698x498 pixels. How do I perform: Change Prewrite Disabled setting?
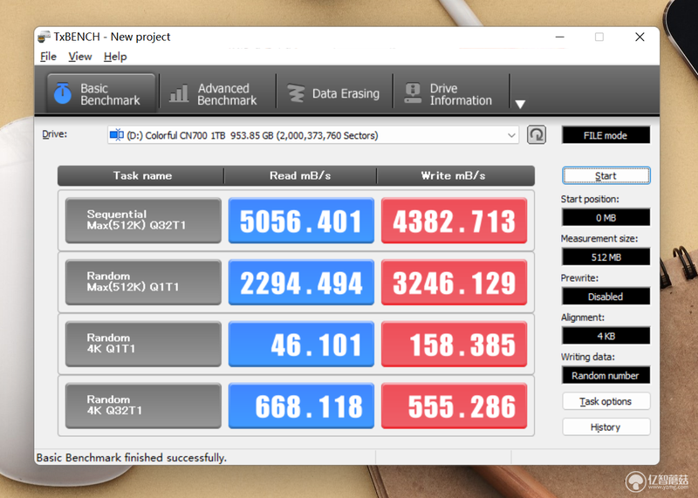tap(606, 297)
